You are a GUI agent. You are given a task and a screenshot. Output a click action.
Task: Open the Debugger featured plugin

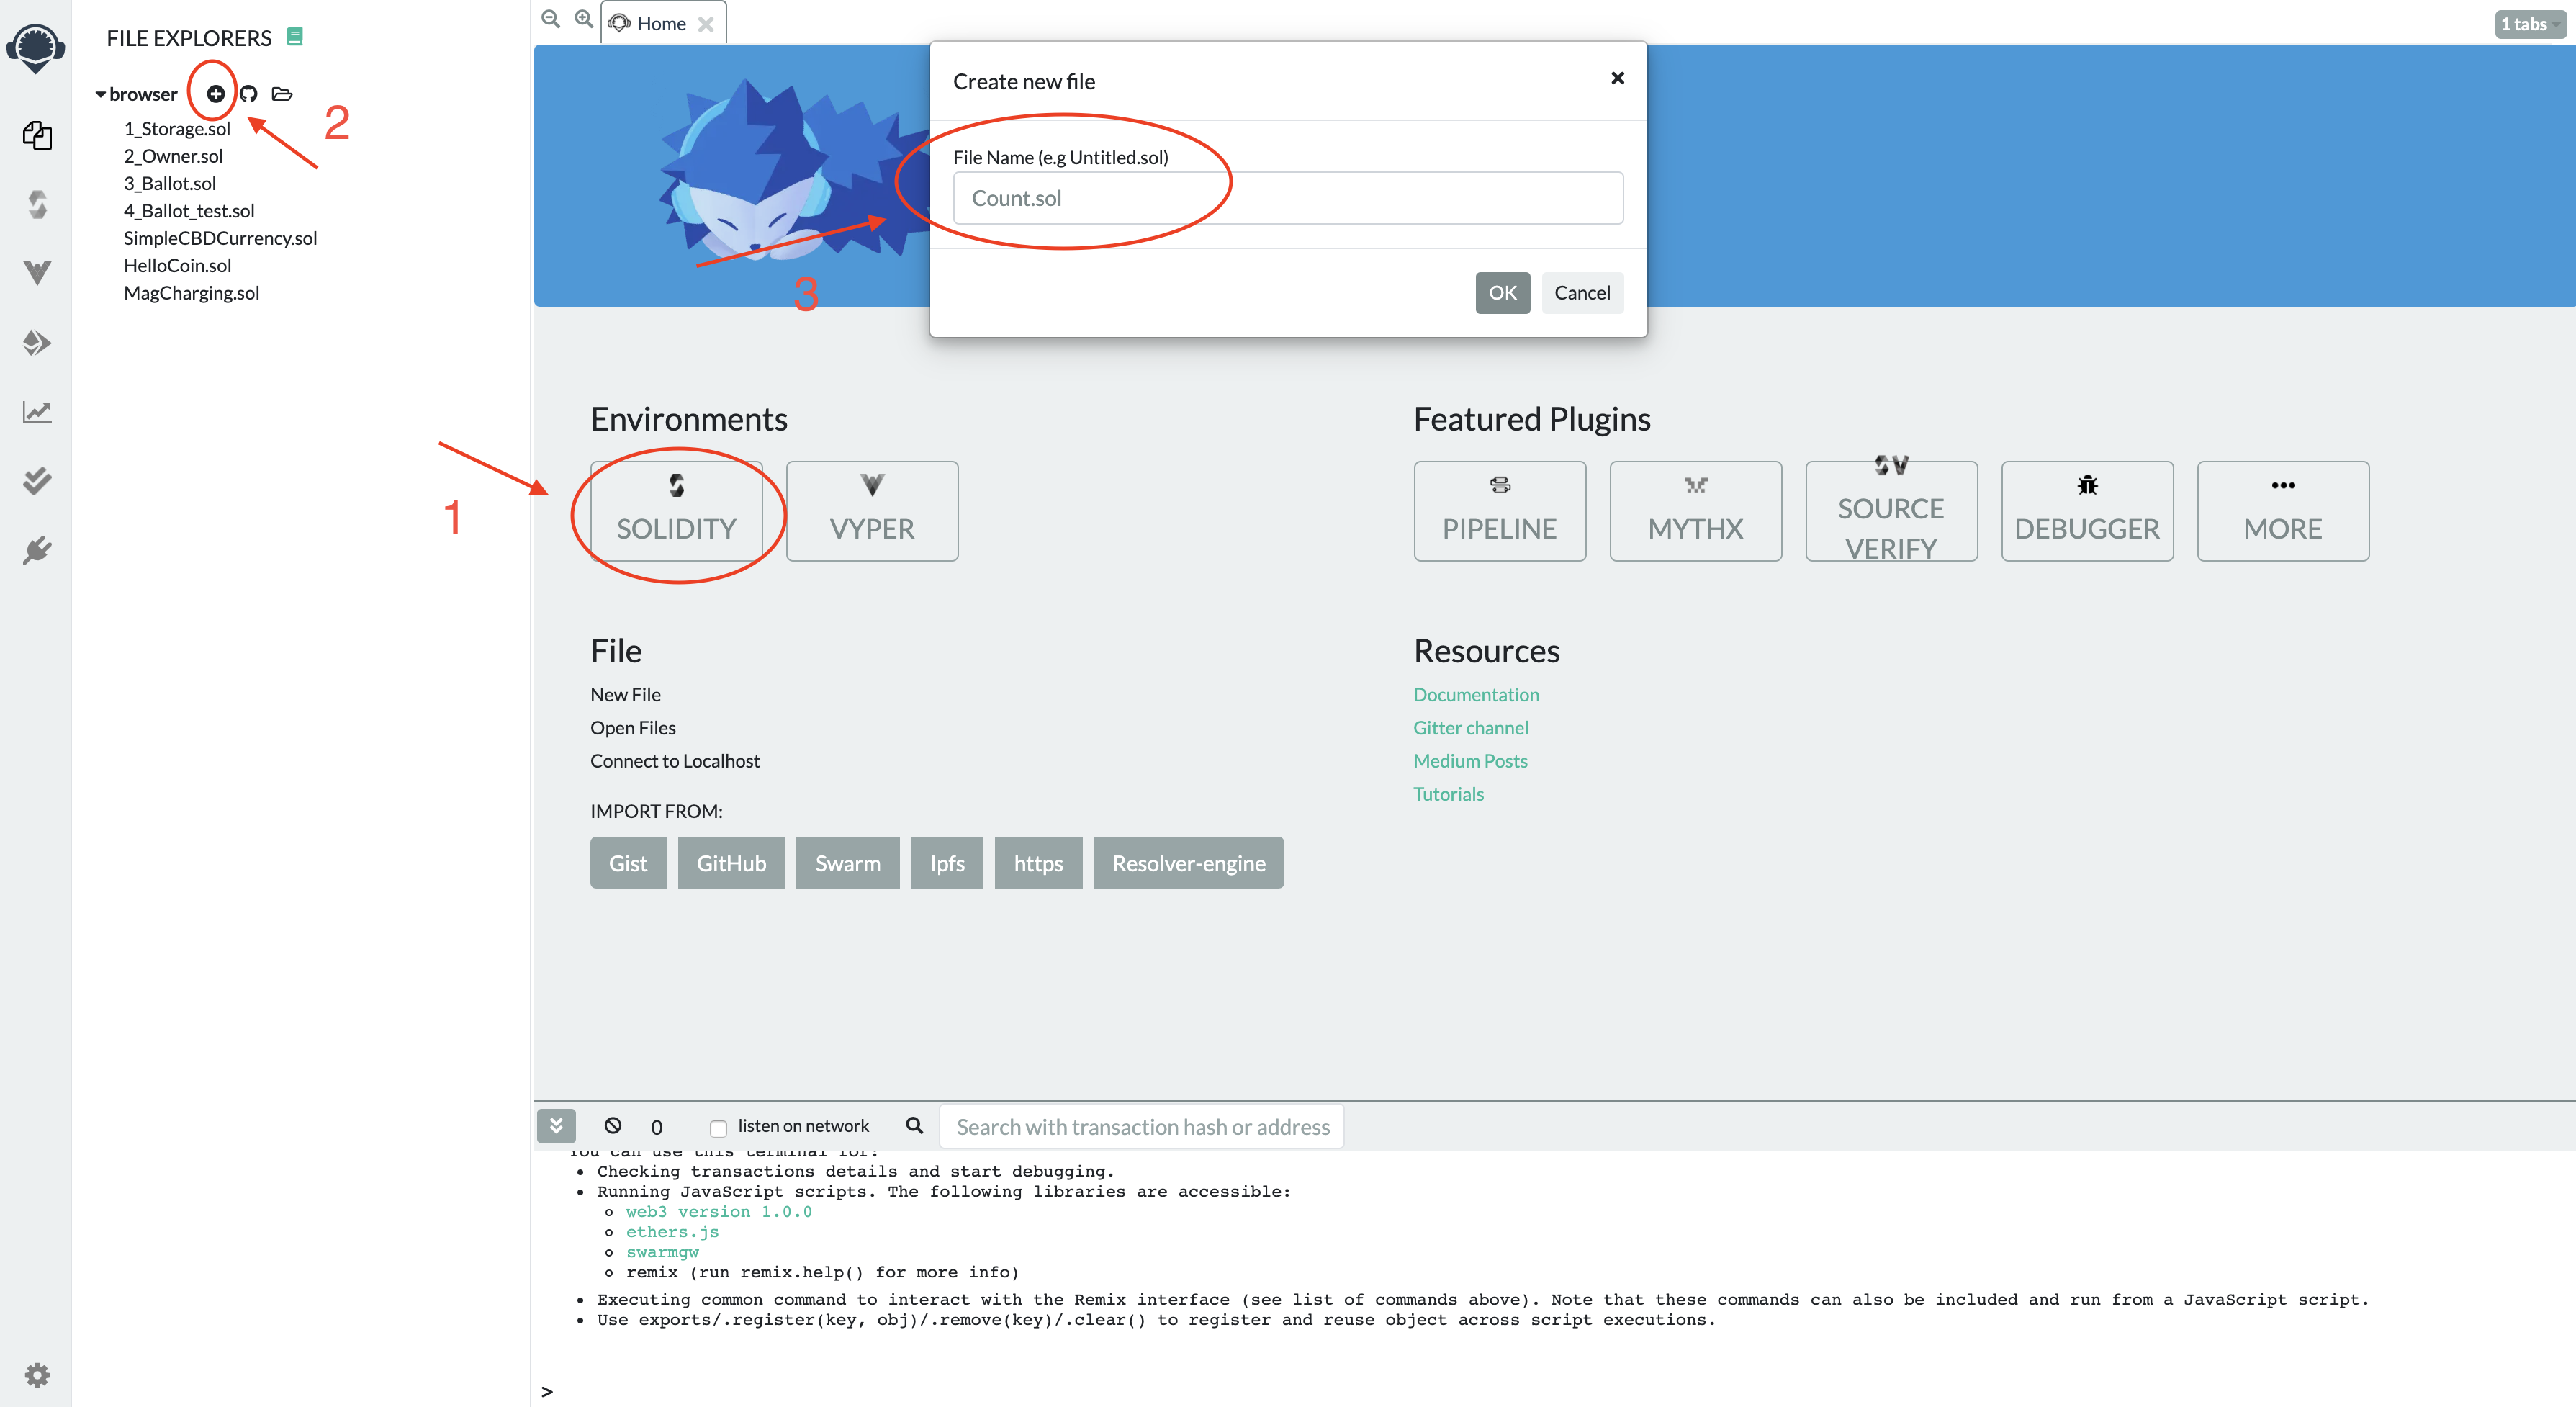[2086, 511]
